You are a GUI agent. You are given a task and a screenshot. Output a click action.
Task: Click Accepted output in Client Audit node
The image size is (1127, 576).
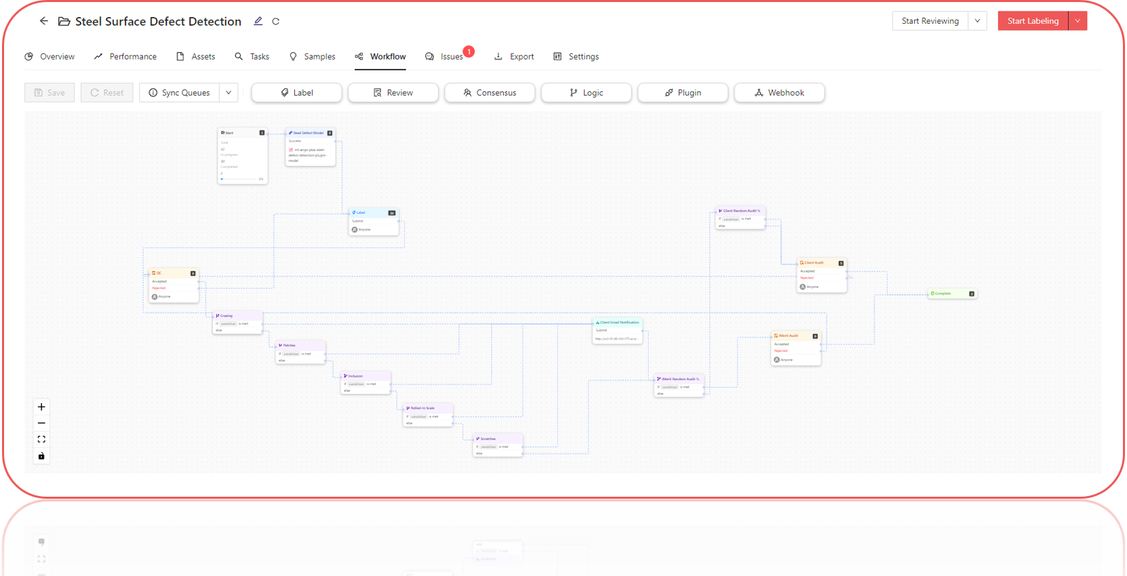point(808,271)
